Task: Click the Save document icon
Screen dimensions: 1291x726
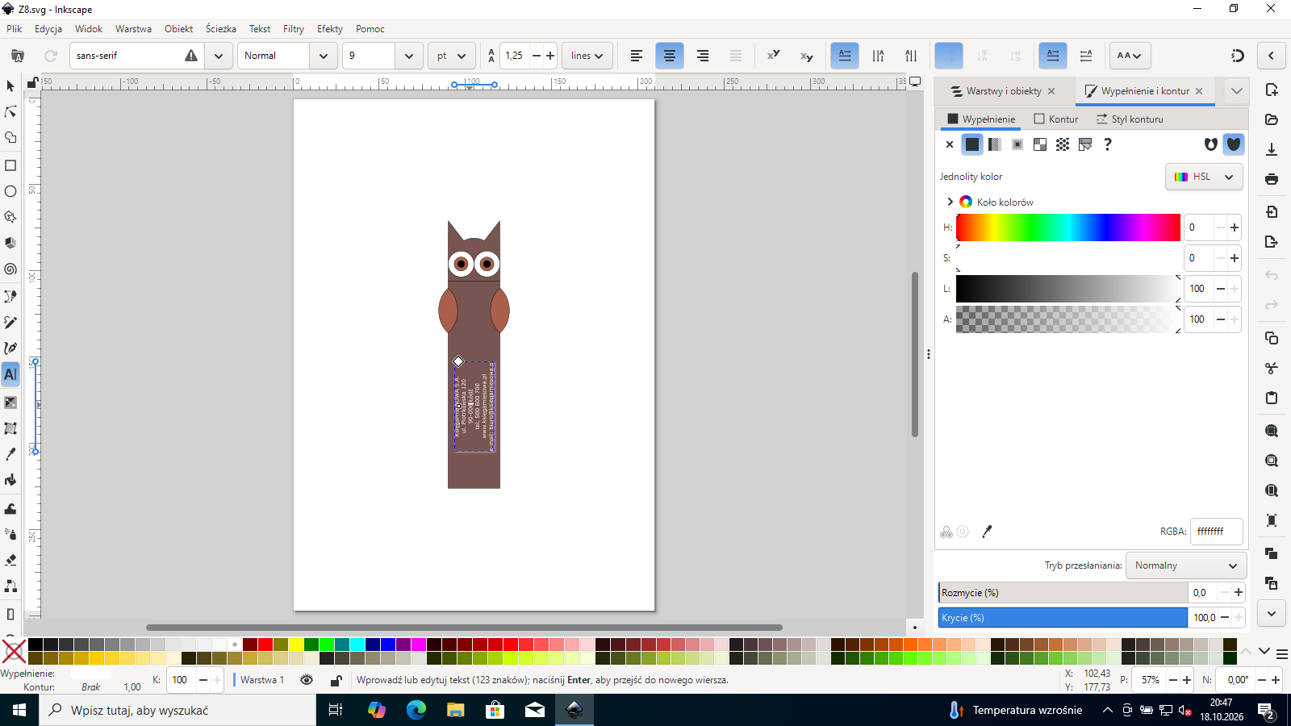Action: 1272,149
